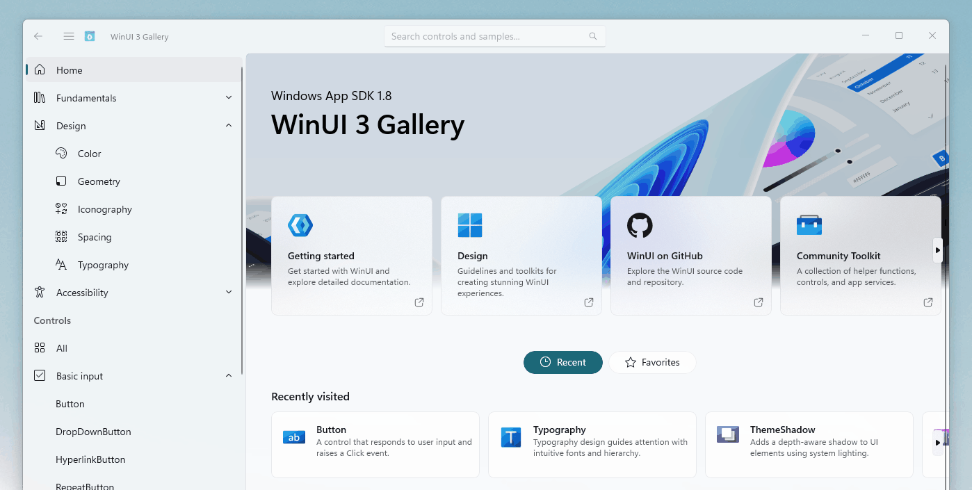Open the Community Toolkit card

tap(861, 256)
